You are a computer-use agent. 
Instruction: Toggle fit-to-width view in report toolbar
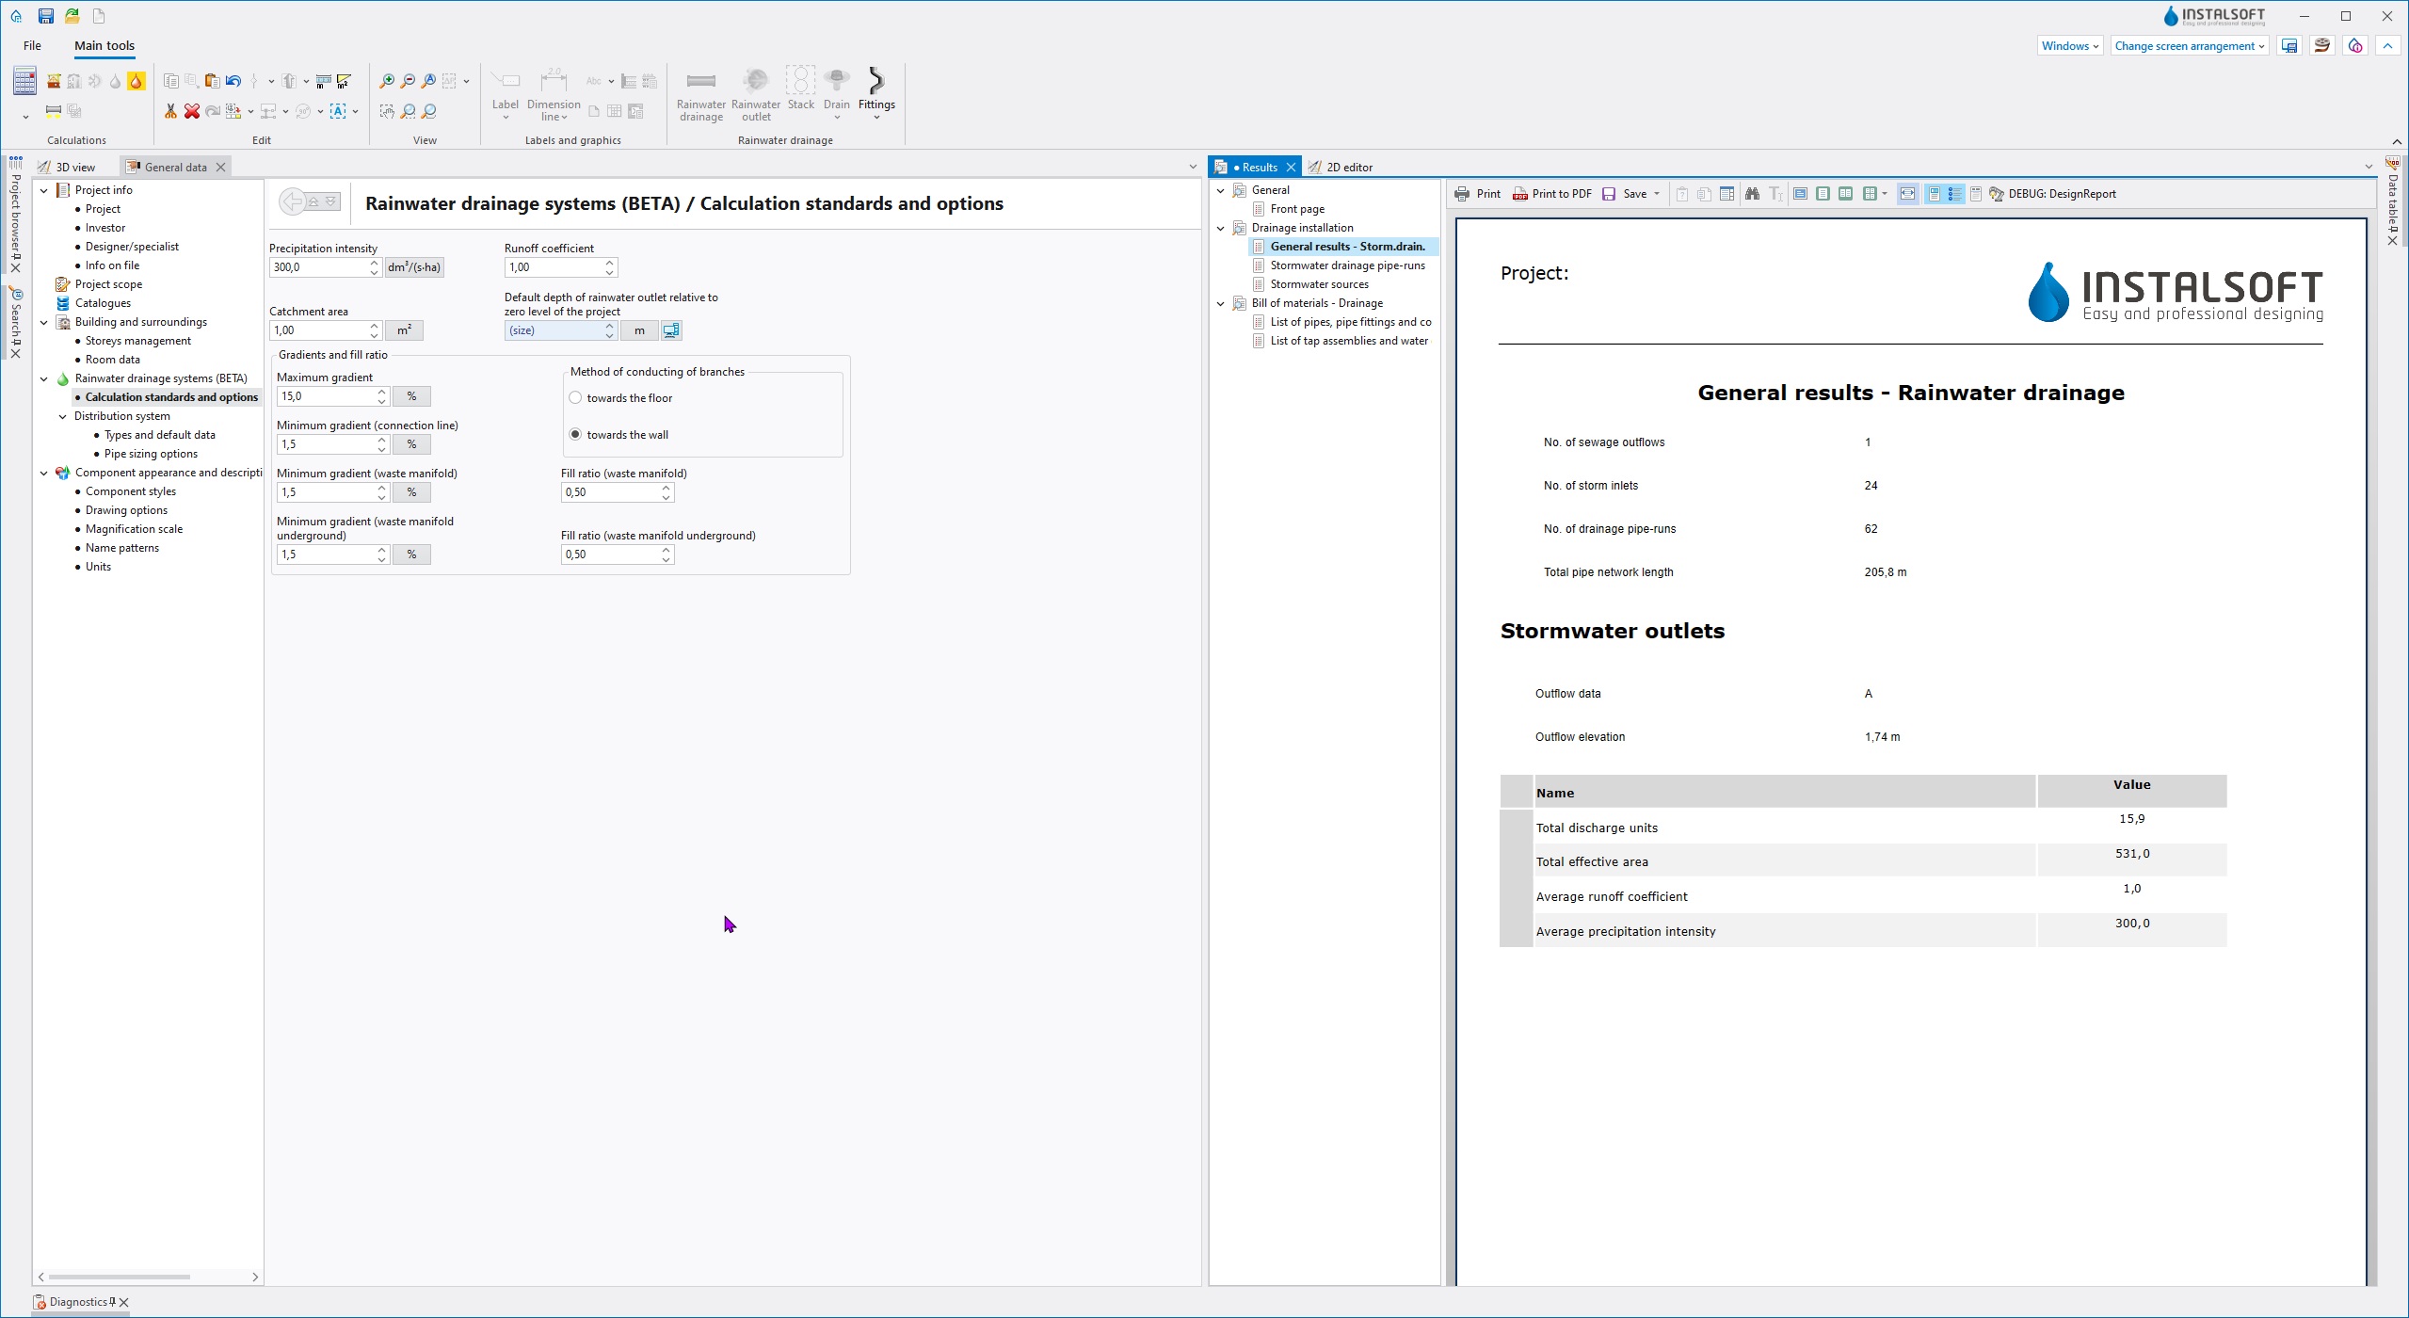(1907, 194)
